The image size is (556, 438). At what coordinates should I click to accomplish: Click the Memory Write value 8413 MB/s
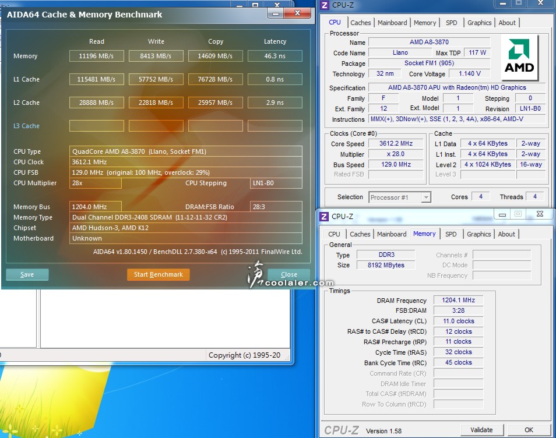(156, 56)
